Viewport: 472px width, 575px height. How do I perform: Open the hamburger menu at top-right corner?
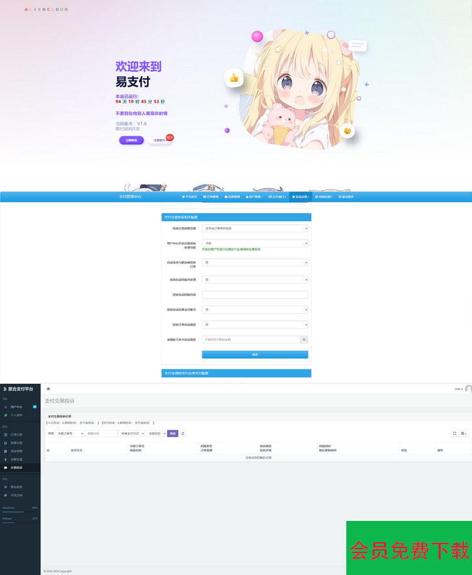point(466,4)
